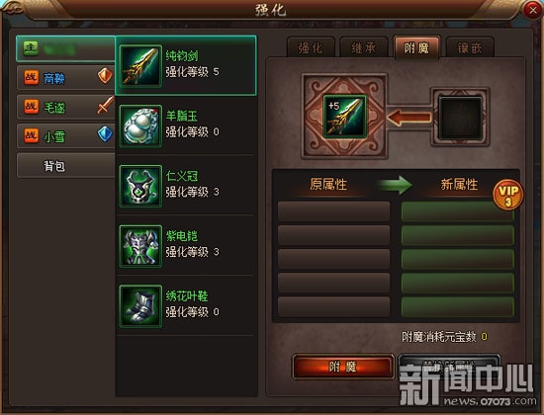Click the red 附魔 button

coord(343,367)
